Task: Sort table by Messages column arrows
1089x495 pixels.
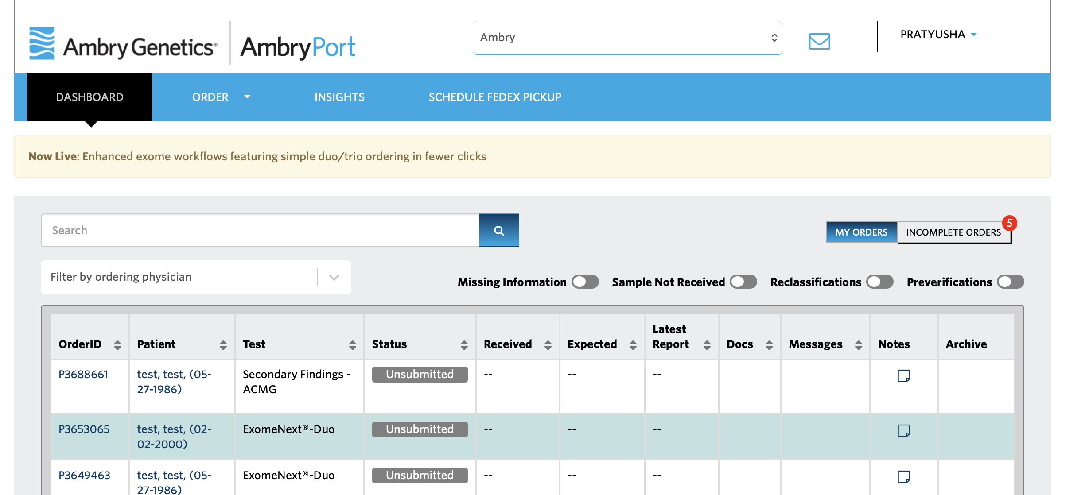Action: point(859,345)
